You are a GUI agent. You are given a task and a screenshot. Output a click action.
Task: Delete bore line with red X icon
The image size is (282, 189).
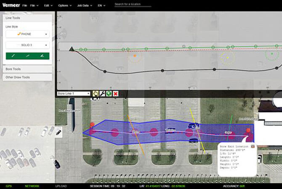tap(115, 93)
